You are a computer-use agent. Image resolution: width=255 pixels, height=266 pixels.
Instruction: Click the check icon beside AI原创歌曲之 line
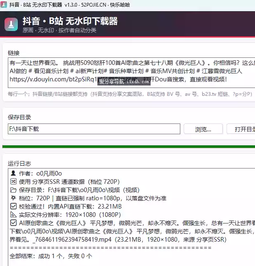(13, 223)
